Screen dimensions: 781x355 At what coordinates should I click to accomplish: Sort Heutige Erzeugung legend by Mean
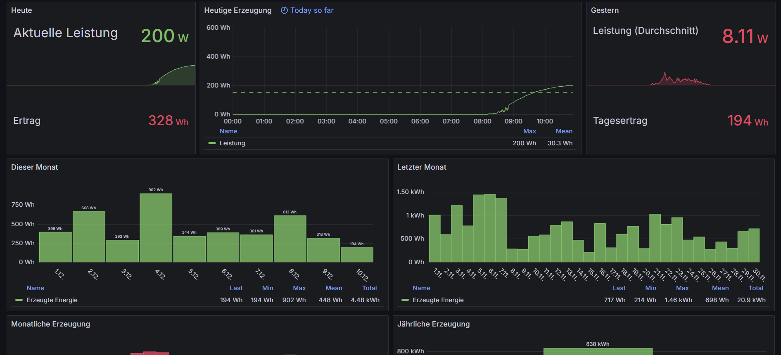tap(564, 131)
